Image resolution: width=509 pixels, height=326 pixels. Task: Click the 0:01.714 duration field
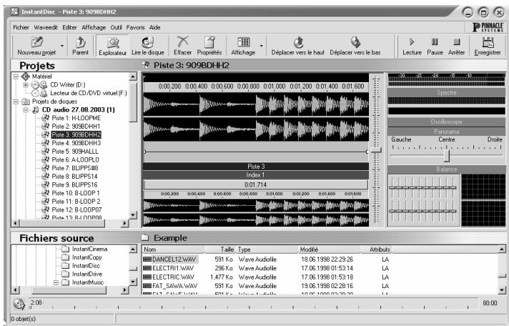[x=256, y=184]
